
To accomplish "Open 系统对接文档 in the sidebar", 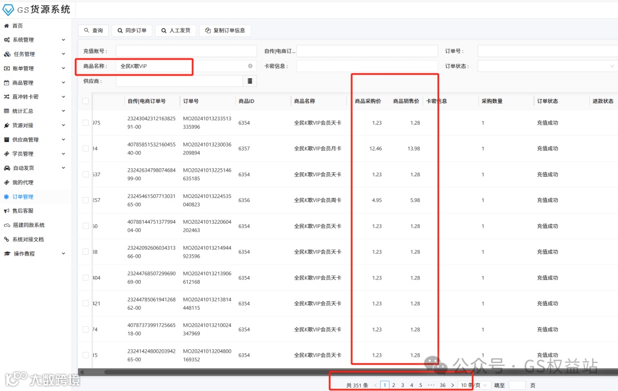I will (x=28, y=239).
